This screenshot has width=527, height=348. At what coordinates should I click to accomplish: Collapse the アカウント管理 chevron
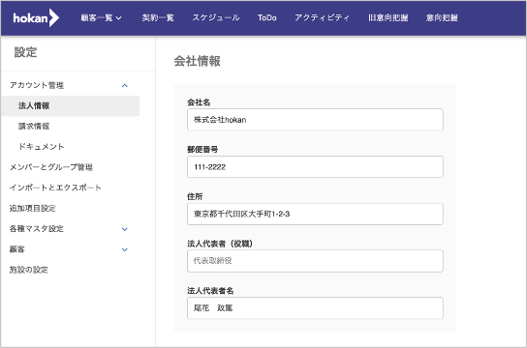(x=125, y=85)
